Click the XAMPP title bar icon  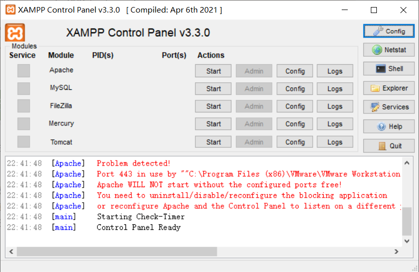point(11,10)
